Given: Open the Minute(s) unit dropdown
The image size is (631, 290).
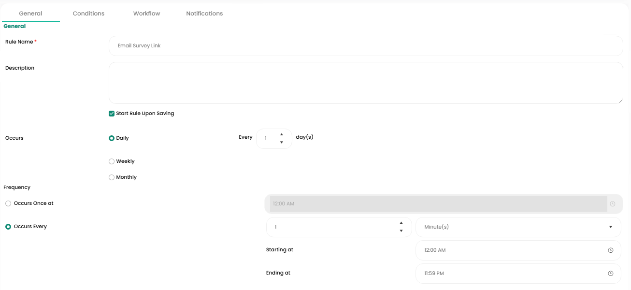Looking at the screenshot, I should point(518,227).
